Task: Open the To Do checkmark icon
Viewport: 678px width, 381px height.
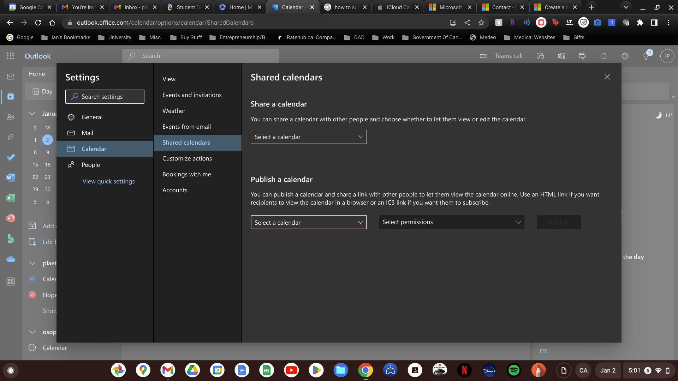Action: tap(11, 157)
